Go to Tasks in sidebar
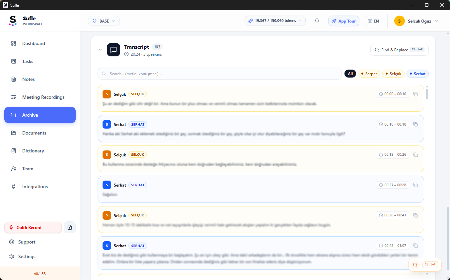450x280 pixels. [40, 61]
